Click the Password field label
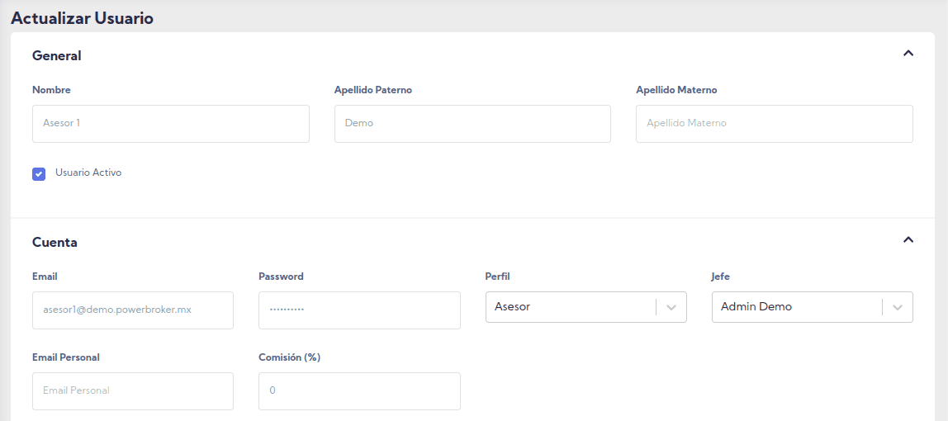Screen dimensions: 948x421 coord(281,277)
